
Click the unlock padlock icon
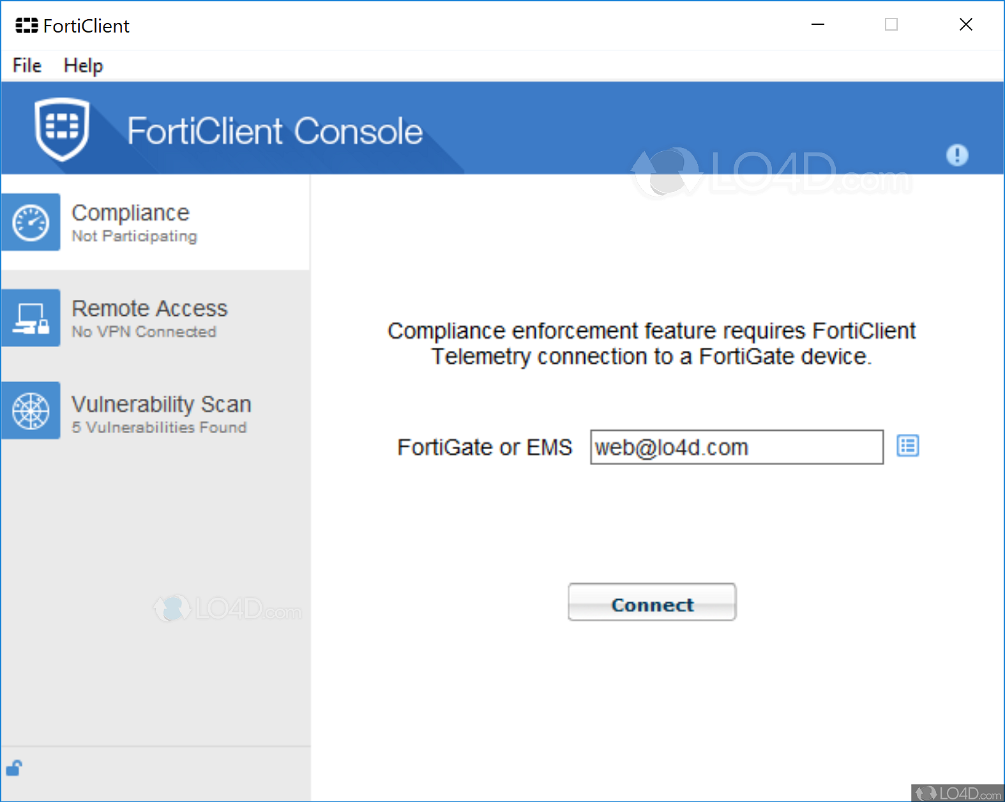tap(14, 768)
